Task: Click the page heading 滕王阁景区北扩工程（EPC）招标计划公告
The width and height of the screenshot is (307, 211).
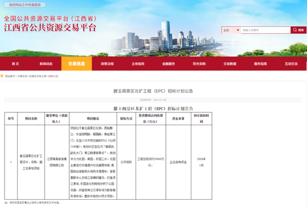Action: (x=153, y=91)
